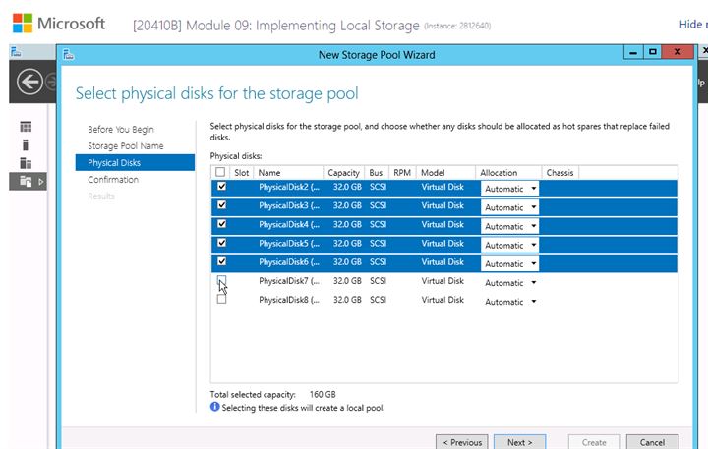
Task: Click the wizard title bar icon
Action: click(x=70, y=55)
